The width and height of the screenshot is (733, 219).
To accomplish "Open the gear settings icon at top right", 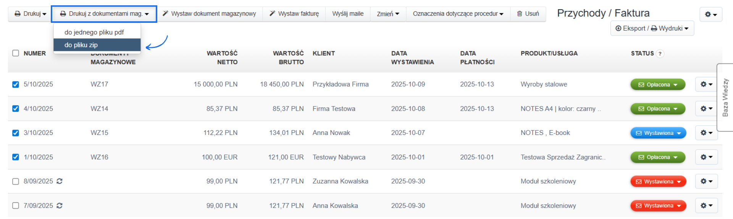I will (x=709, y=14).
